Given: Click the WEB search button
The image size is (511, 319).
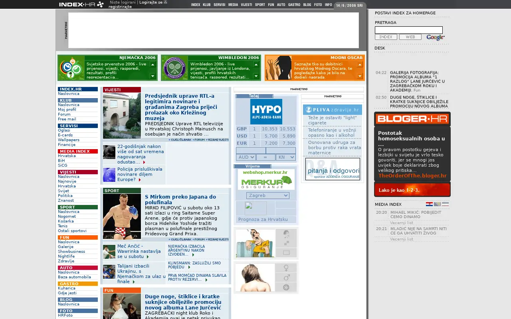Looking at the screenshot, I should tap(410, 37).
